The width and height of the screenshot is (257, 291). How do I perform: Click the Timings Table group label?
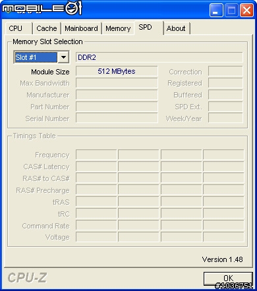34,136
